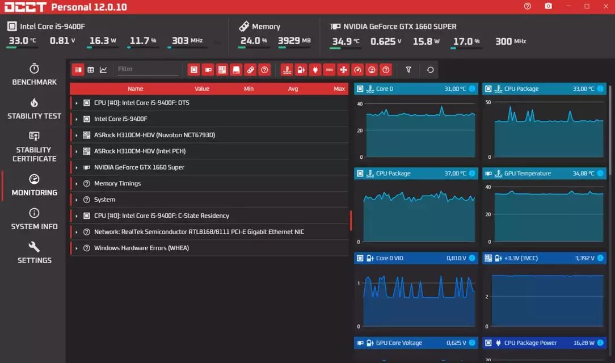Toggle unknown sensor type filter before funnel
Viewport: 615px width, 363px height.
coord(386,70)
